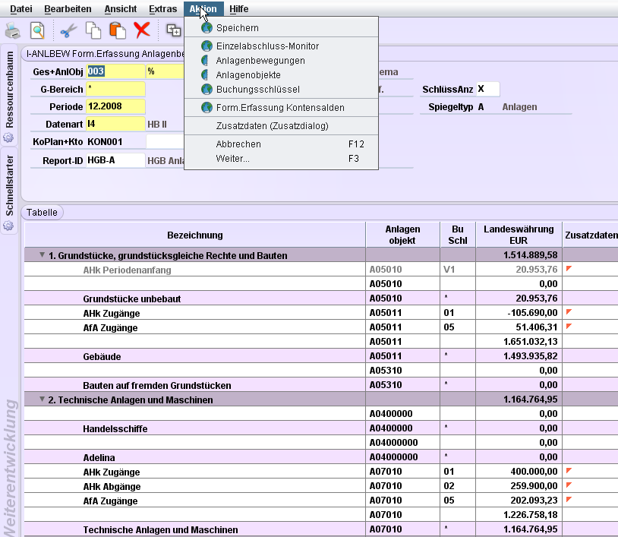Screen dimensions: 618x537
Task: Click the SchlüssAnz field with X
Action: click(488, 89)
